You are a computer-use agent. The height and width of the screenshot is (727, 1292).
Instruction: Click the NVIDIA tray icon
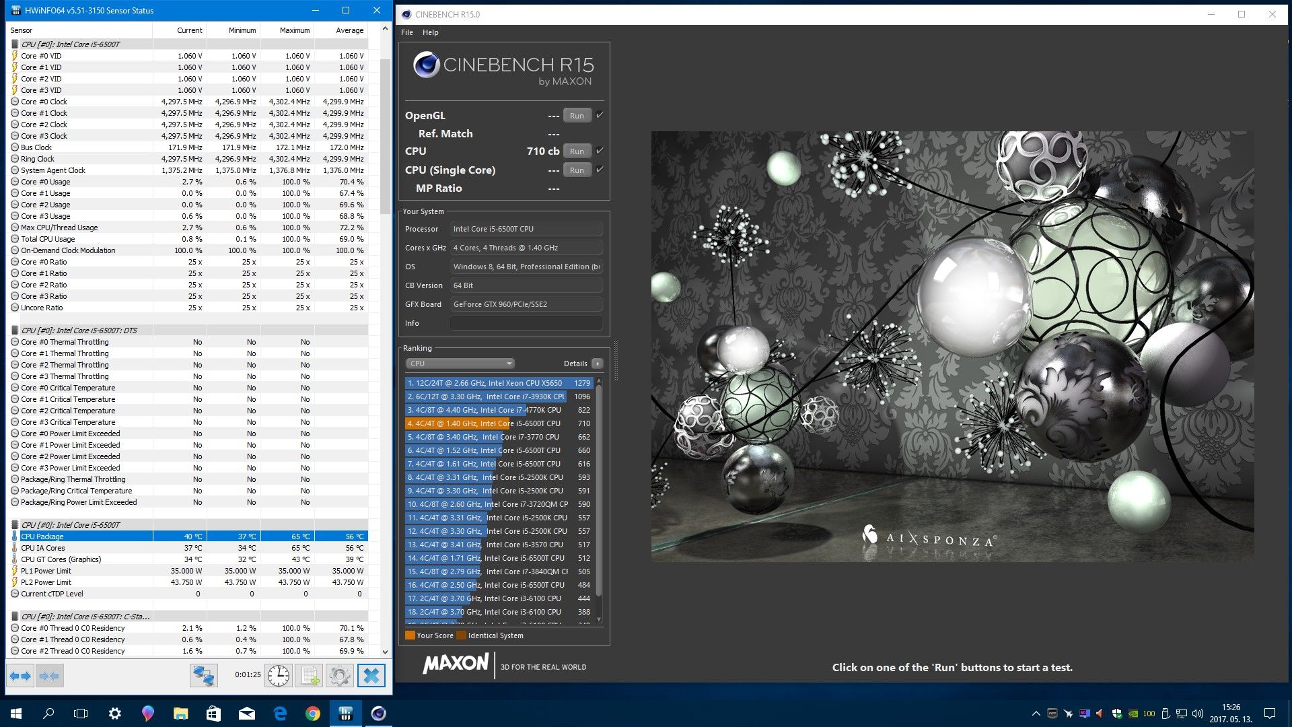click(1133, 714)
